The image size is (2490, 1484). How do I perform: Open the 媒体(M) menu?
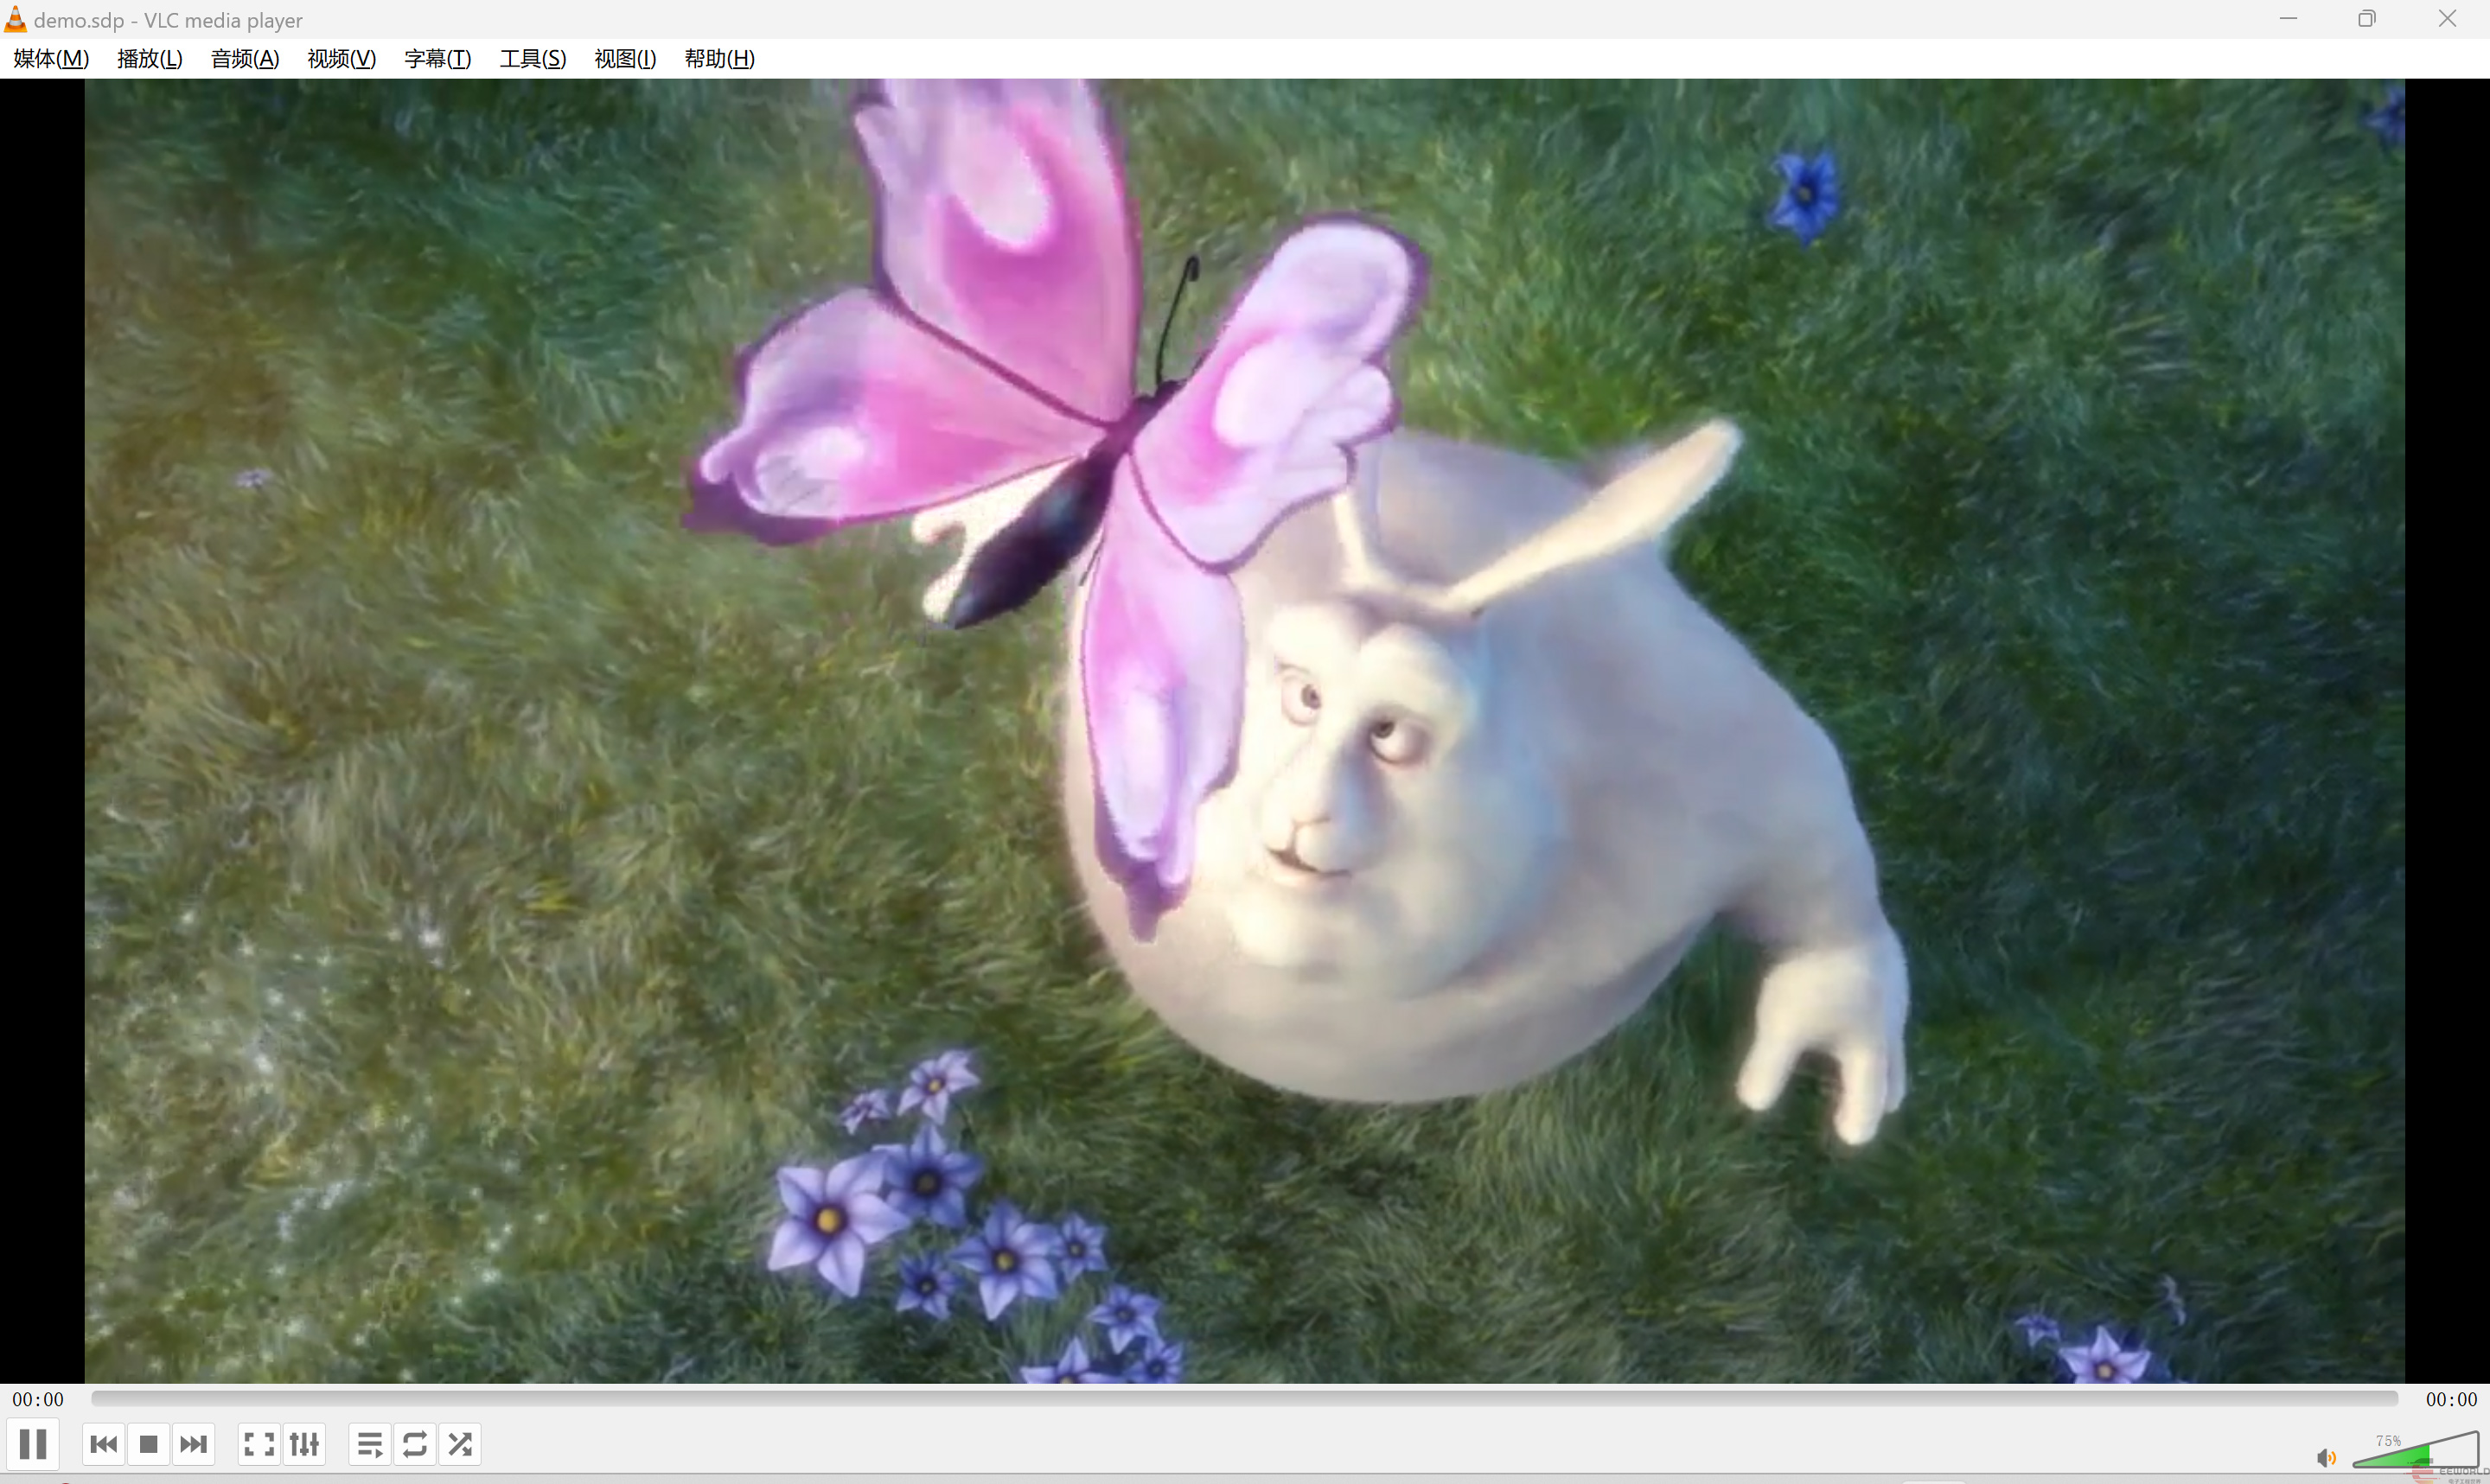(51, 59)
